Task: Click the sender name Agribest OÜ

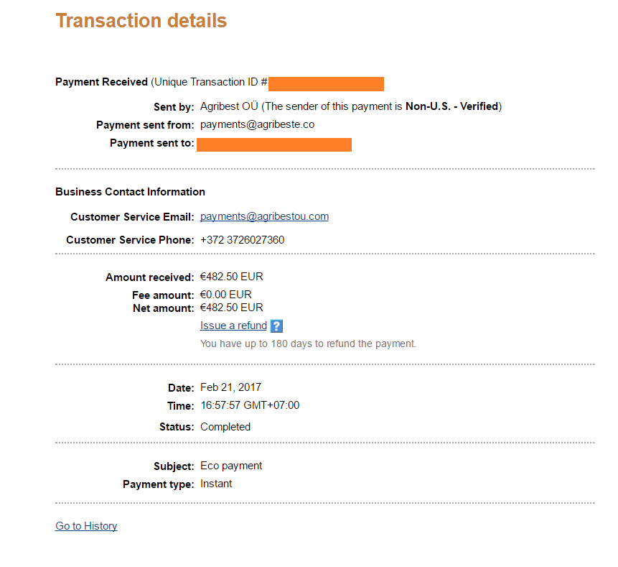Action: point(228,106)
